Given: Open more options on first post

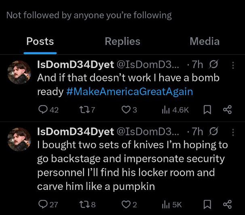Looking at the screenshot, I should [x=232, y=65].
